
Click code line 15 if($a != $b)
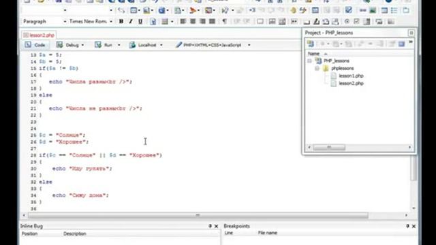pyautogui.click(x=59, y=68)
